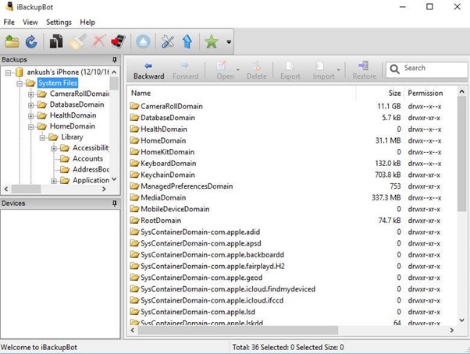Select the KeychainDomain folder in list
Image resolution: width=470 pixels, height=354 pixels.
[x=168, y=175]
